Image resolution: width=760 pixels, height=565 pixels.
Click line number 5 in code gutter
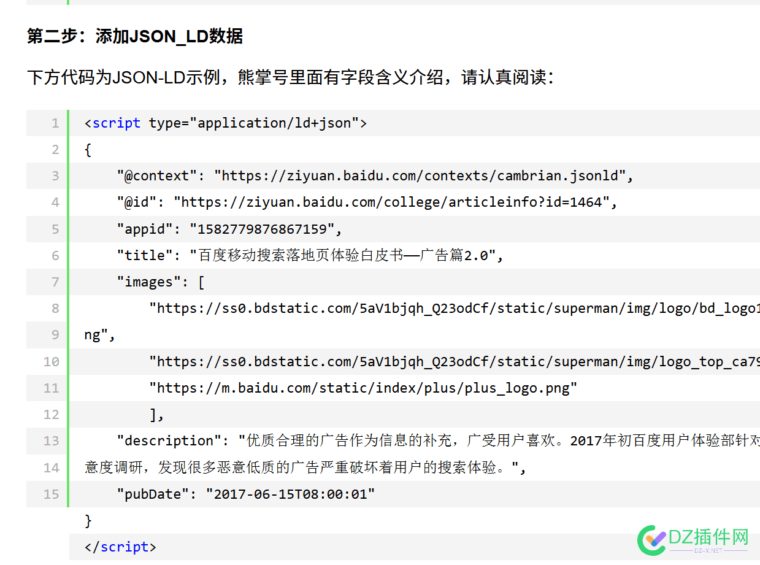(x=55, y=229)
